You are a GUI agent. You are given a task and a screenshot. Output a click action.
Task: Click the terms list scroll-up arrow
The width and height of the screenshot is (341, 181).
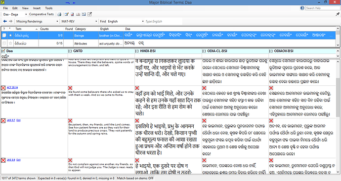click(338, 29)
